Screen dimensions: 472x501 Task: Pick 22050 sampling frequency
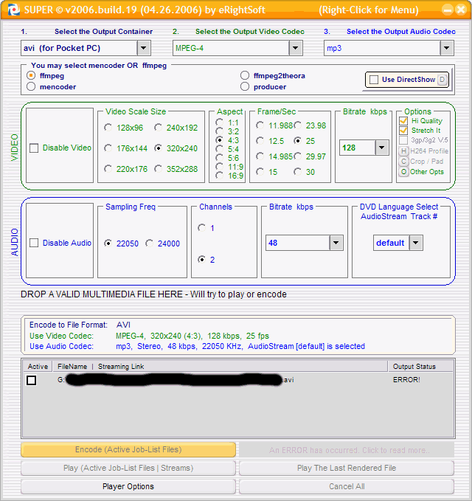click(x=108, y=243)
